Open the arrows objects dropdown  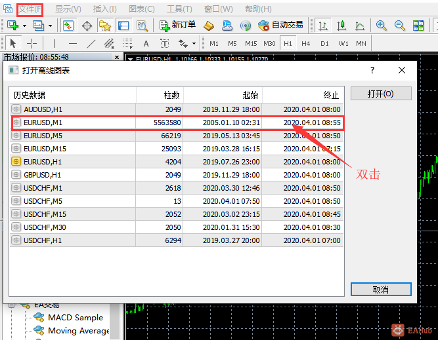194,44
